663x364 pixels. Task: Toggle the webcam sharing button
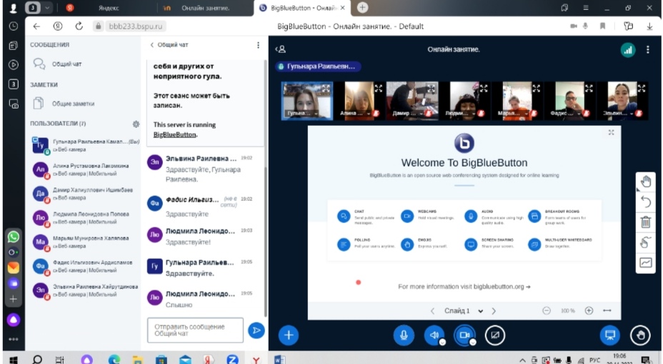pyautogui.click(x=464, y=335)
